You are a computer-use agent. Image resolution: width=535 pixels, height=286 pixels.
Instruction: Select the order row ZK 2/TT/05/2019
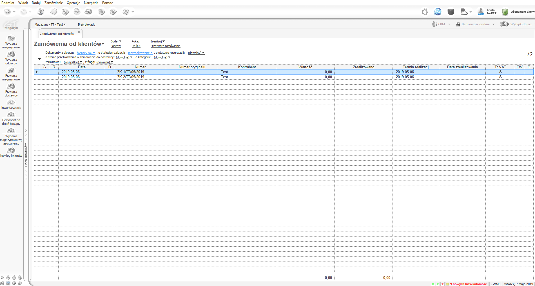click(131, 77)
